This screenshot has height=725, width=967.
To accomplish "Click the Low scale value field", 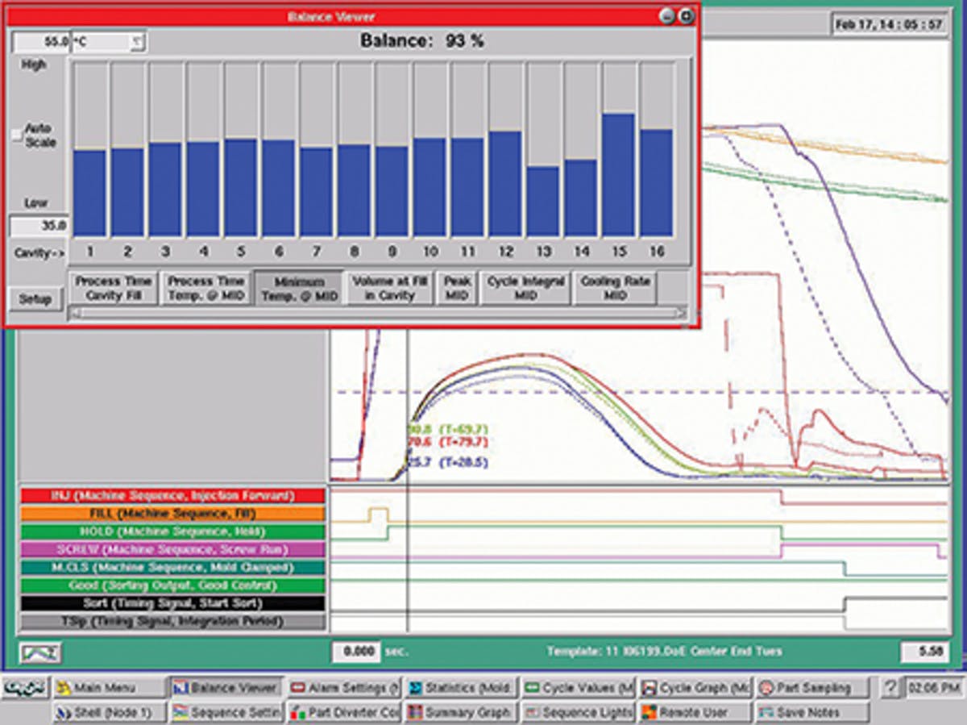I will 39,226.
